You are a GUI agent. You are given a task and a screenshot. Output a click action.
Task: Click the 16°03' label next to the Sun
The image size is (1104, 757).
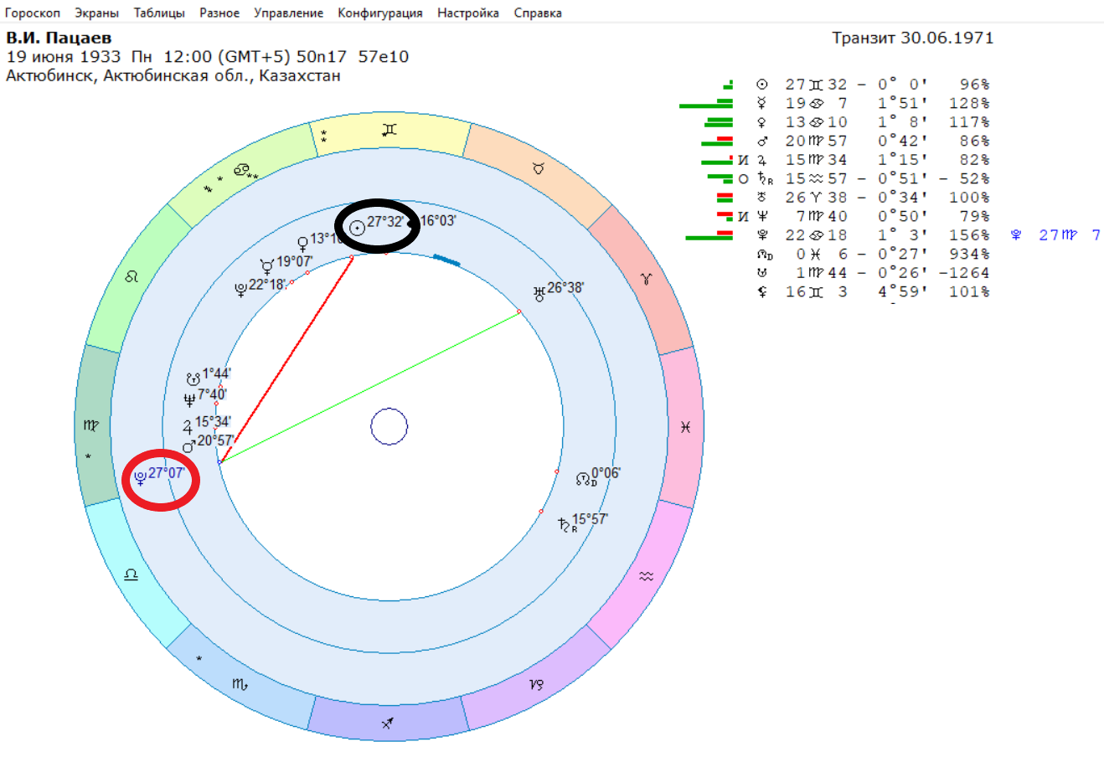click(438, 220)
